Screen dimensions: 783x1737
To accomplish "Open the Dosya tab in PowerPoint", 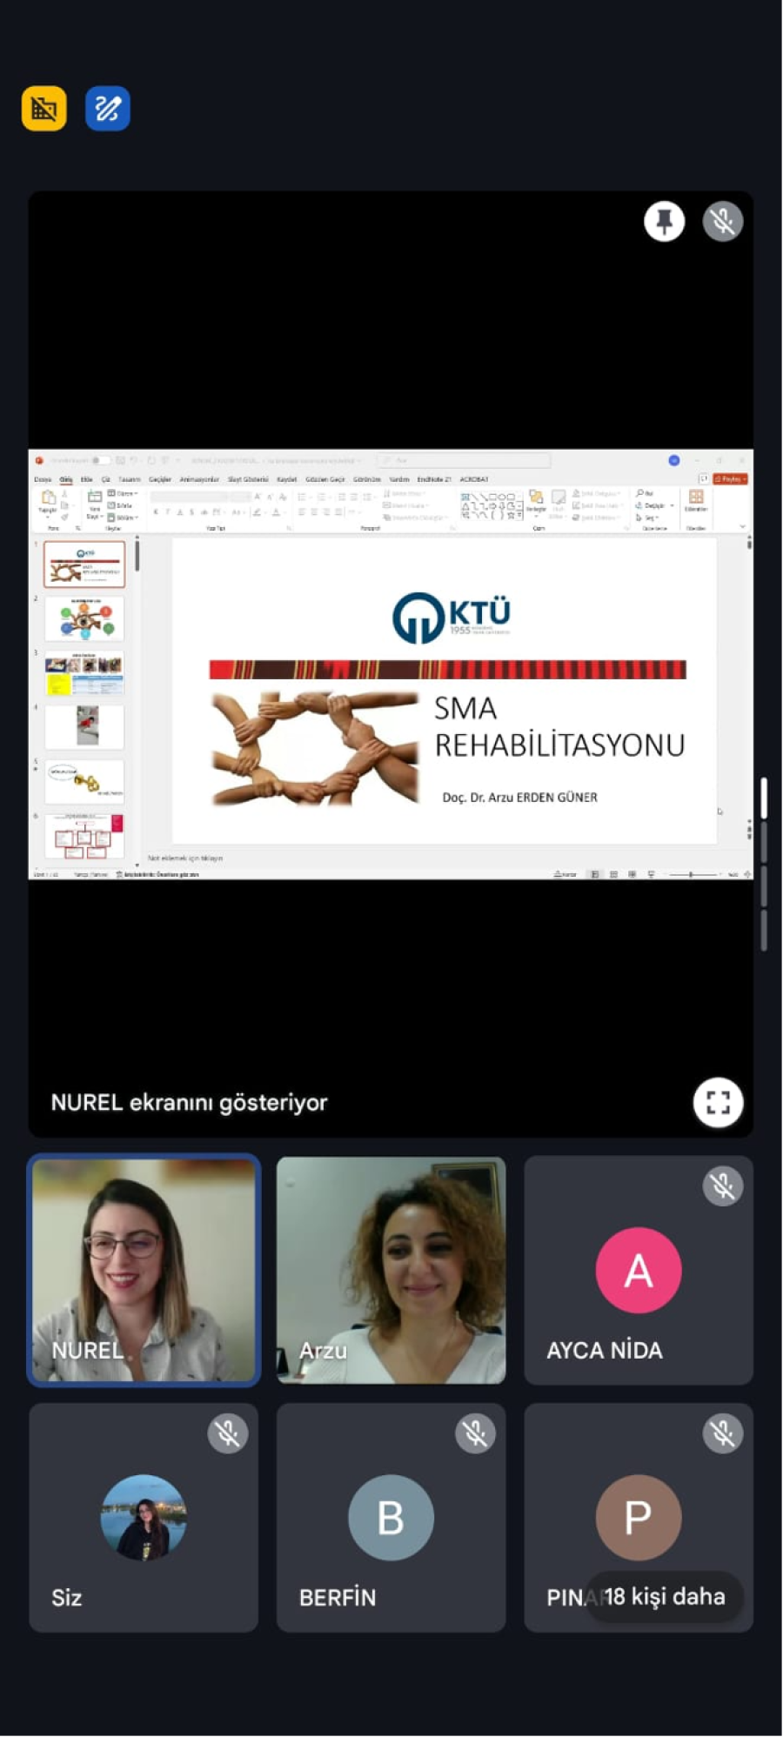I will pos(43,479).
